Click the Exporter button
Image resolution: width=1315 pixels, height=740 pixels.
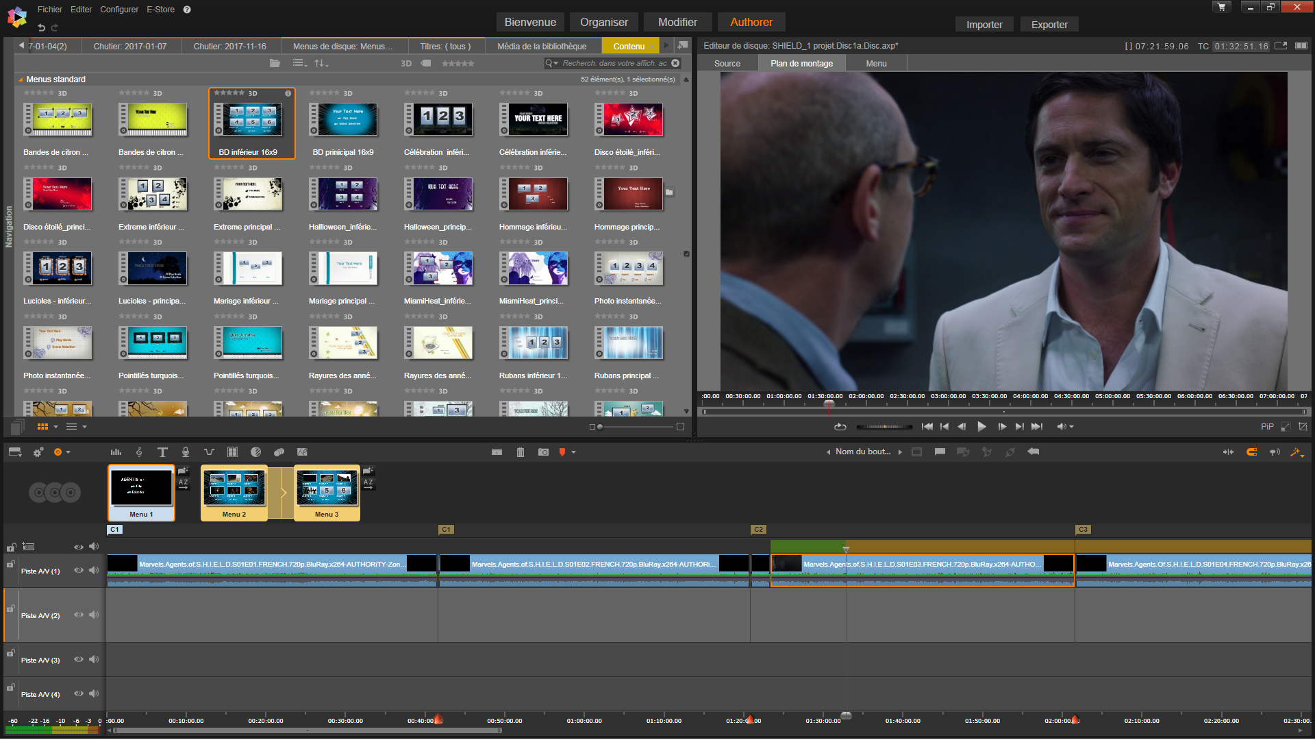pos(1049,25)
